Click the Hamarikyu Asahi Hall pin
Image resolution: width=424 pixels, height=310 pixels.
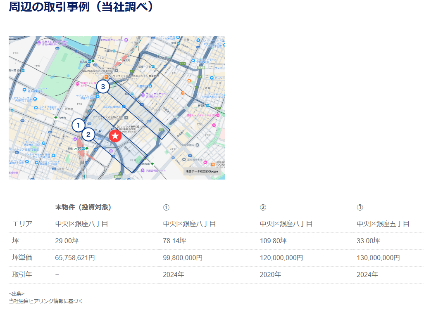143,170
